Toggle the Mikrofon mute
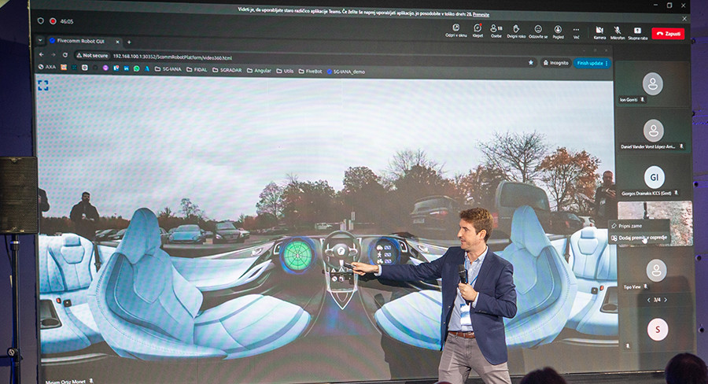This screenshot has height=384, width=708. tap(618, 32)
